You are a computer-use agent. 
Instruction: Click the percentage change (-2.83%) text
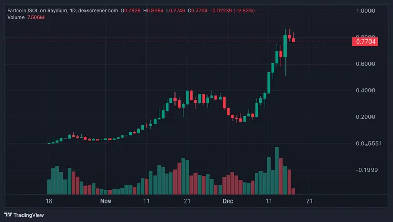tap(244, 11)
